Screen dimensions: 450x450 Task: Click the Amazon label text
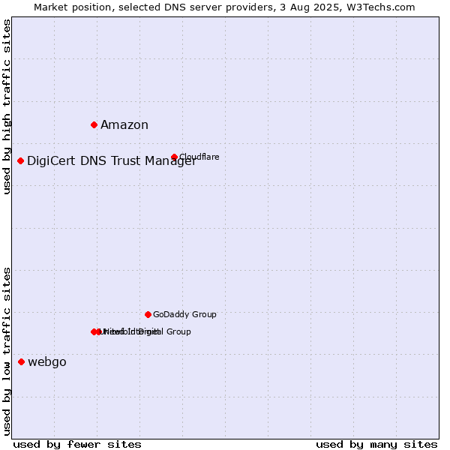[124, 124]
